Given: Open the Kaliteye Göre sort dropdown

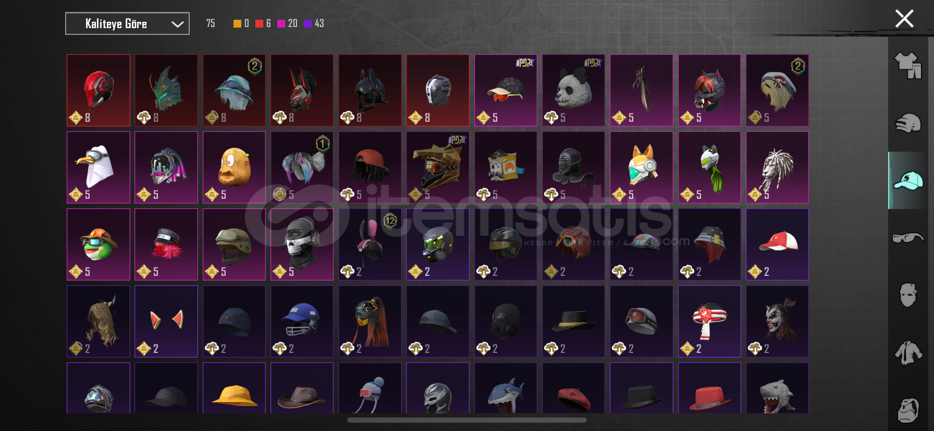Looking at the screenshot, I should pos(127,23).
